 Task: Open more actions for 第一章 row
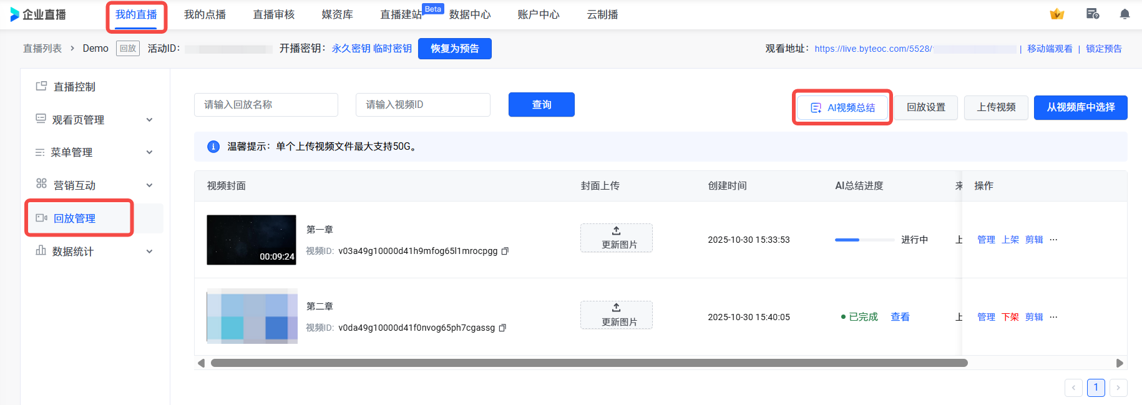(1053, 240)
